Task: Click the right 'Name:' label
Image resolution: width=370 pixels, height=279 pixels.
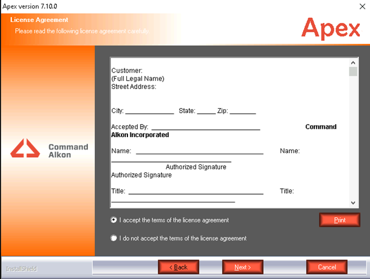Action: pyautogui.click(x=290, y=151)
